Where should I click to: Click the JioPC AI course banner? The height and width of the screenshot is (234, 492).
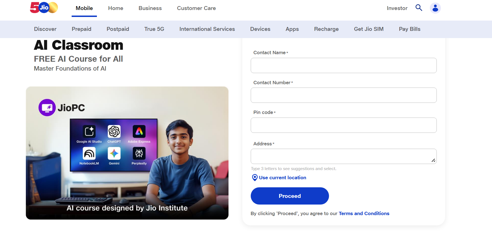tap(127, 153)
